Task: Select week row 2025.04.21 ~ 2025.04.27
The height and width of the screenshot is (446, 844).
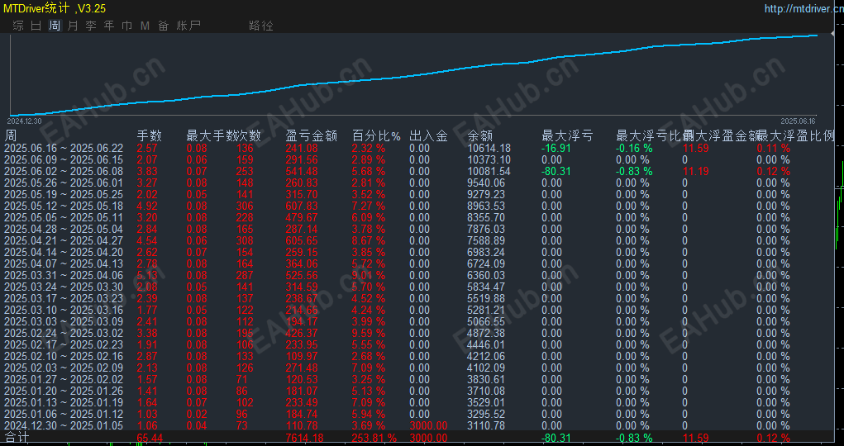Action: [x=64, y=240]
